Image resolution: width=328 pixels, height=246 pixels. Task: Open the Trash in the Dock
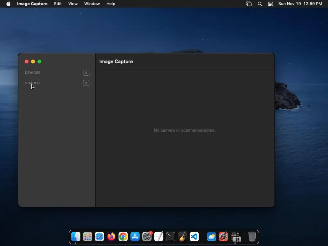tap(252, 237)
